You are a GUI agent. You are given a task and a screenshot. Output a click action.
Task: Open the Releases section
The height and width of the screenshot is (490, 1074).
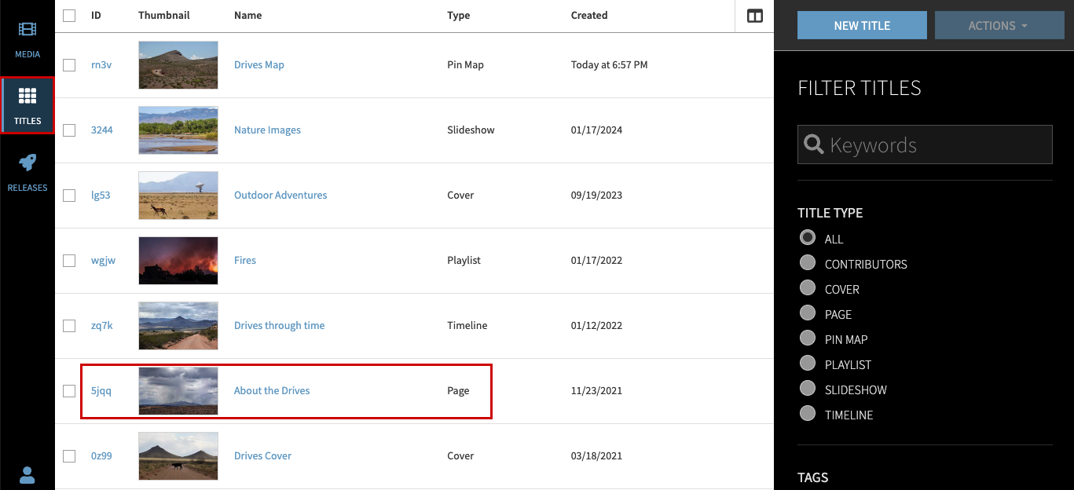27,171
